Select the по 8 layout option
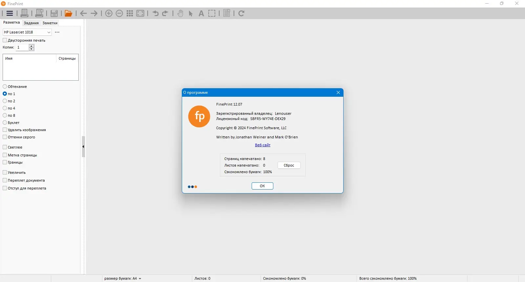Screen dimensions: 525x282 click(5, 115)
